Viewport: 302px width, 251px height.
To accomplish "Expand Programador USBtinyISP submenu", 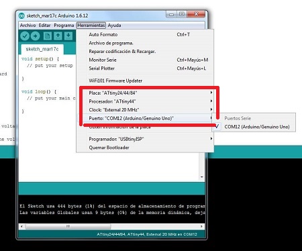I will (145, 139).
